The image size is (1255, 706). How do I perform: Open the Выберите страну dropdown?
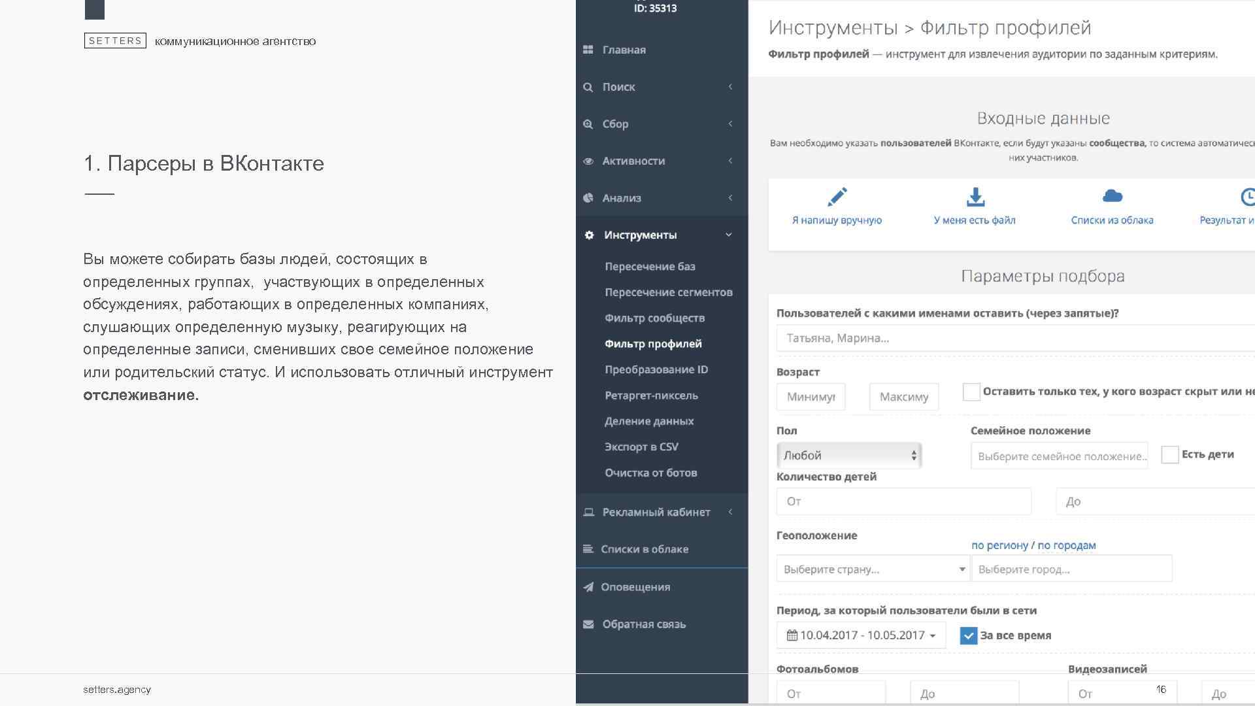click(873, 569)
